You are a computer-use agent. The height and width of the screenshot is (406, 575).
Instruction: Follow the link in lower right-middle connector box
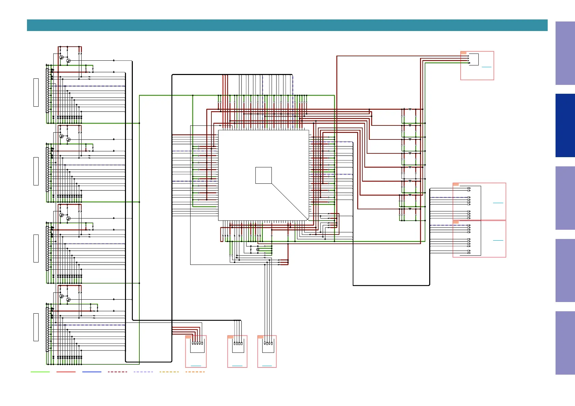pos(498,240)
